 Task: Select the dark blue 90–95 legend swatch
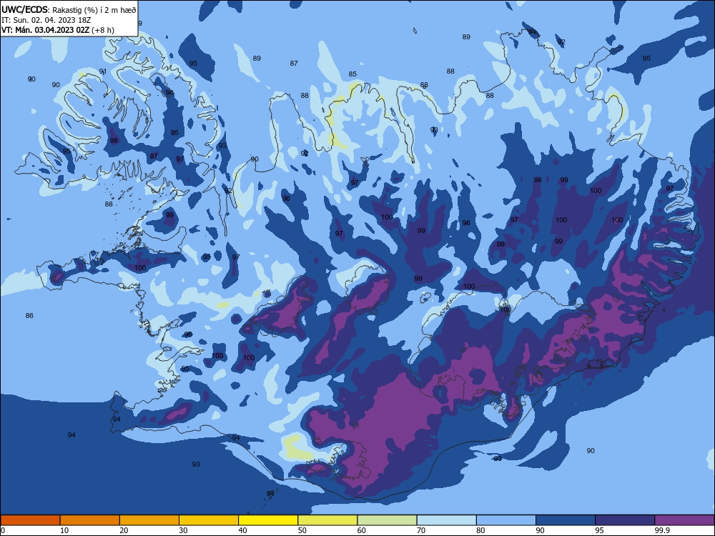tap(566, 520)
